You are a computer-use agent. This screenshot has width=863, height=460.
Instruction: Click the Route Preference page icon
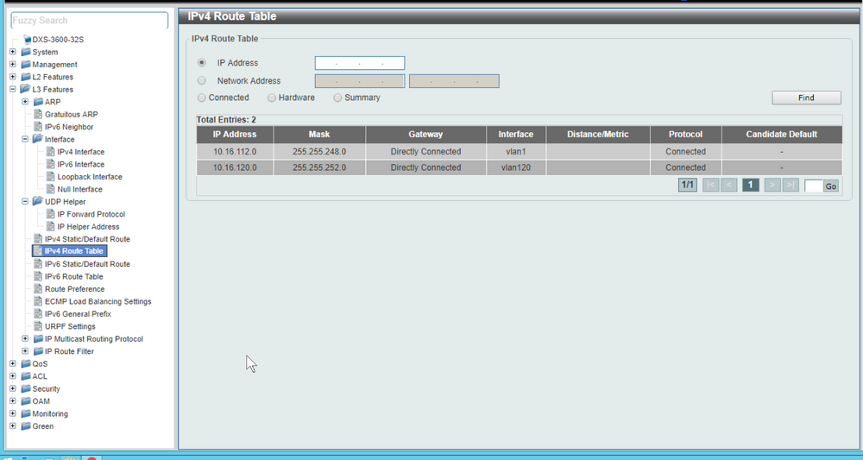pyautogui.click(x=38, y=289)
